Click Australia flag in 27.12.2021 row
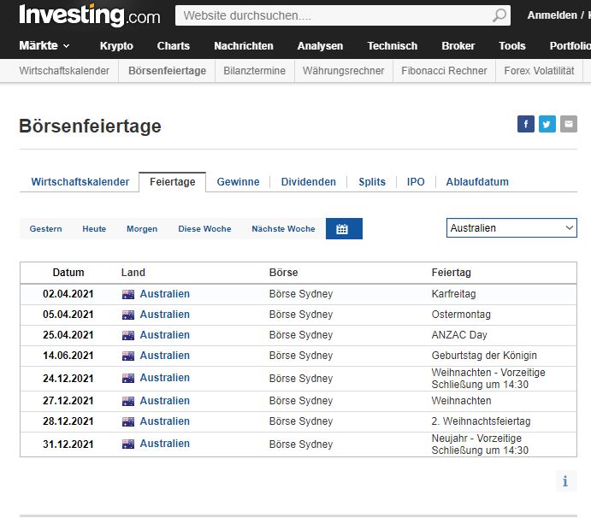 (x=128, y=401)
